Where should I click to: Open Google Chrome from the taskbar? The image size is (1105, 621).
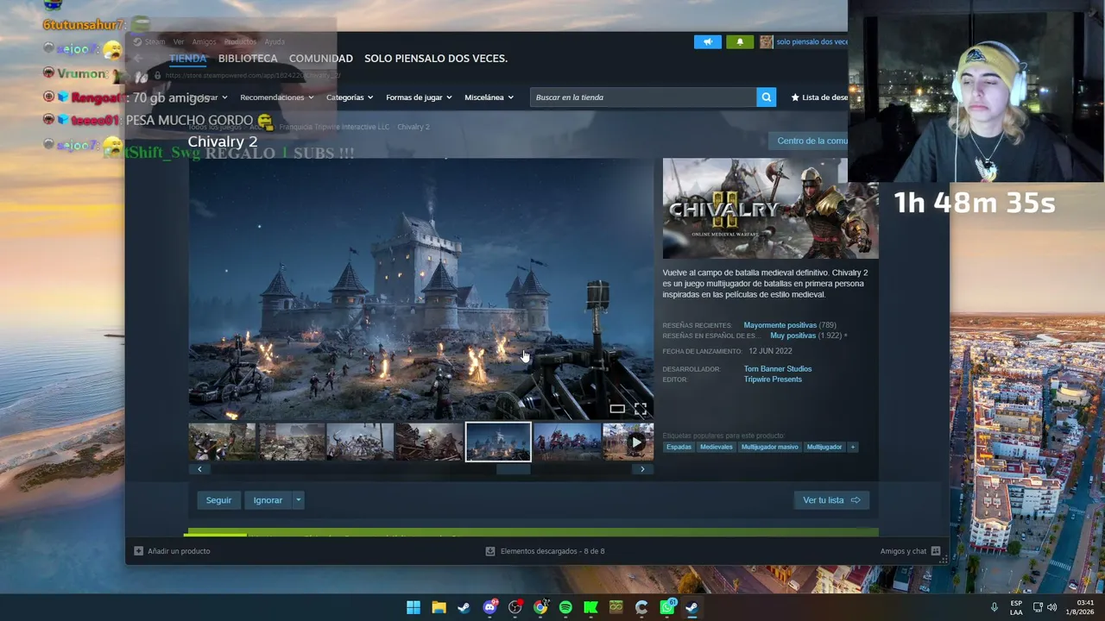tap(540, 607)
